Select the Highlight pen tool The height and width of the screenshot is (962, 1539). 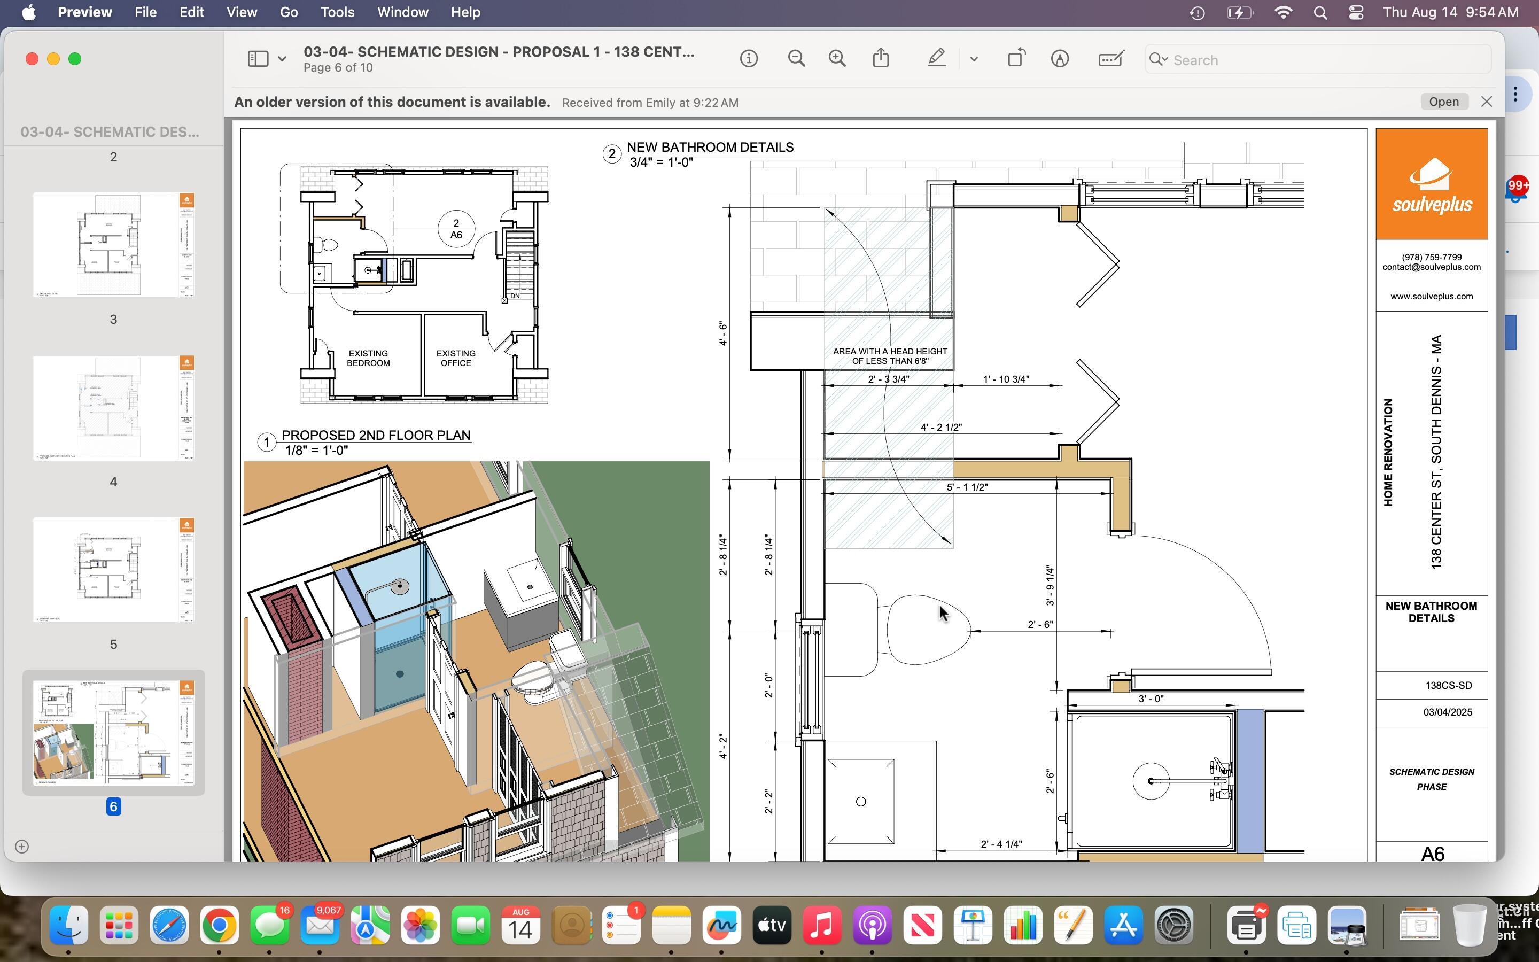pos(936,59)
